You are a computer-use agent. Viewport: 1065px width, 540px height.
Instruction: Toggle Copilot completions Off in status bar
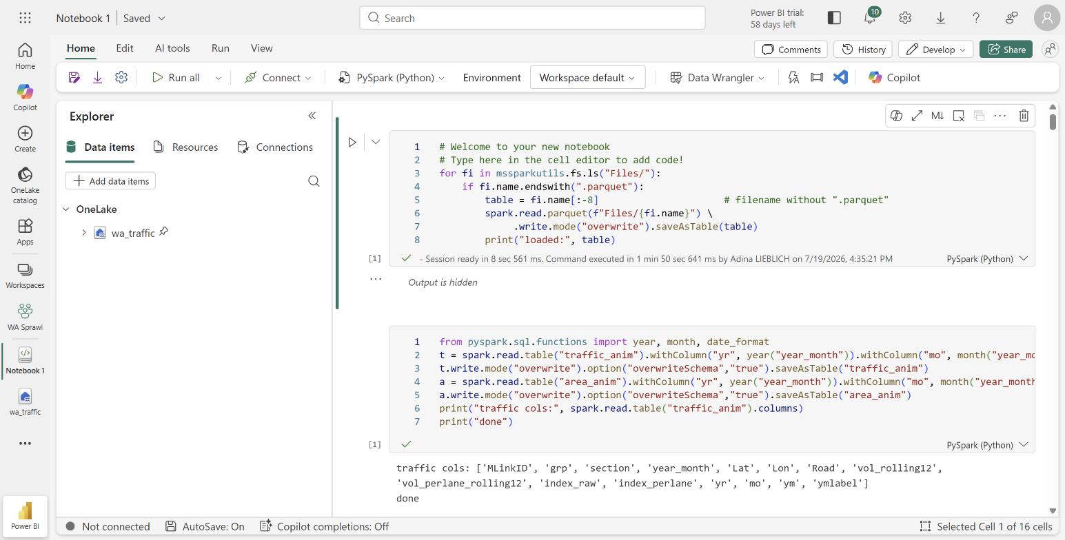[324, 526]
